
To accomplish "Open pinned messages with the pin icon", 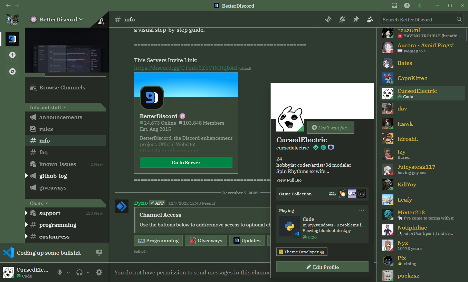I will (x=356, y=19).
